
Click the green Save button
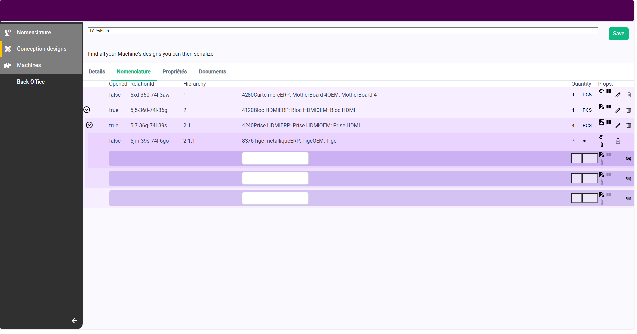(618, 34)
